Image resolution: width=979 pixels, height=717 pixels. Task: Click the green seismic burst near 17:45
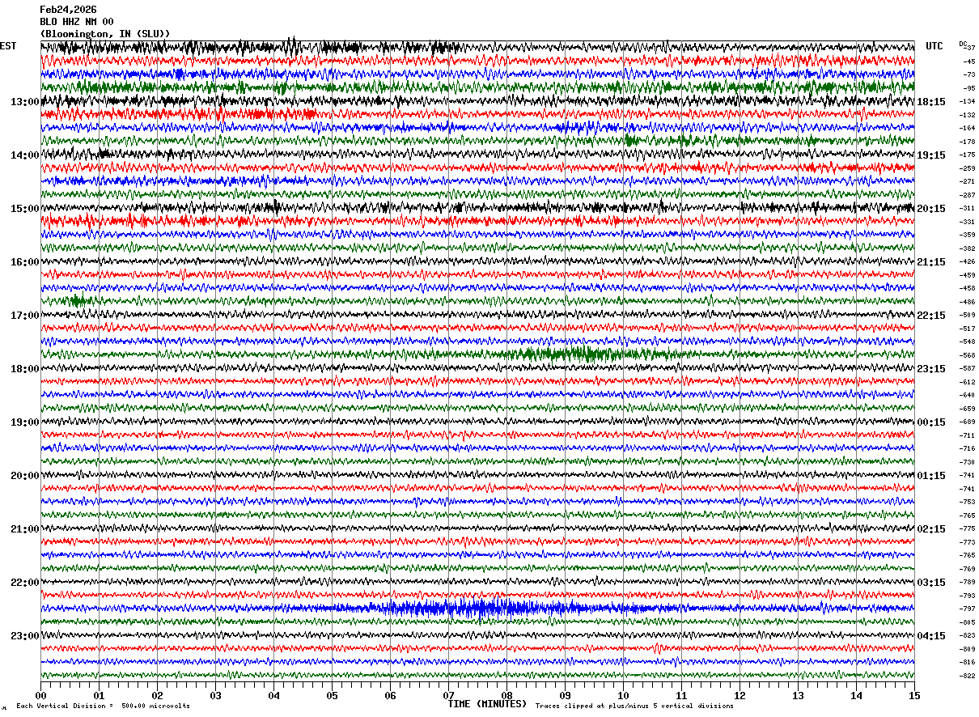(566, 354)
